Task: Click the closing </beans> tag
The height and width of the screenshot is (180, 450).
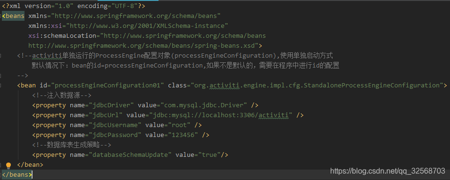Action: point(17,174)
